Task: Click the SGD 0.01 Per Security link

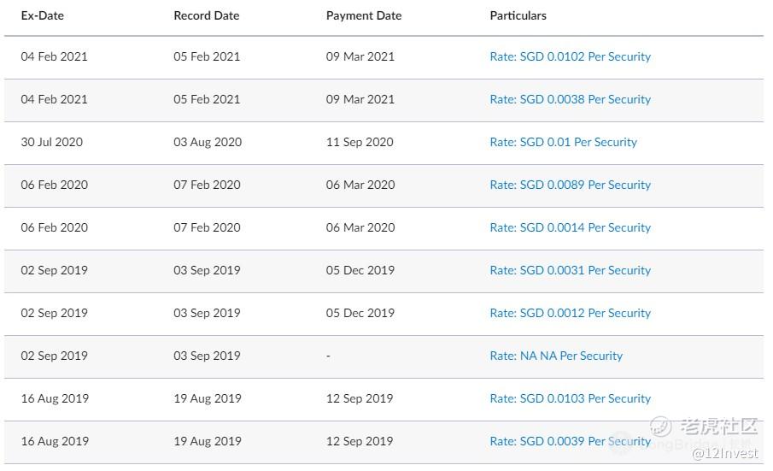Action: [x=563, y=142]
